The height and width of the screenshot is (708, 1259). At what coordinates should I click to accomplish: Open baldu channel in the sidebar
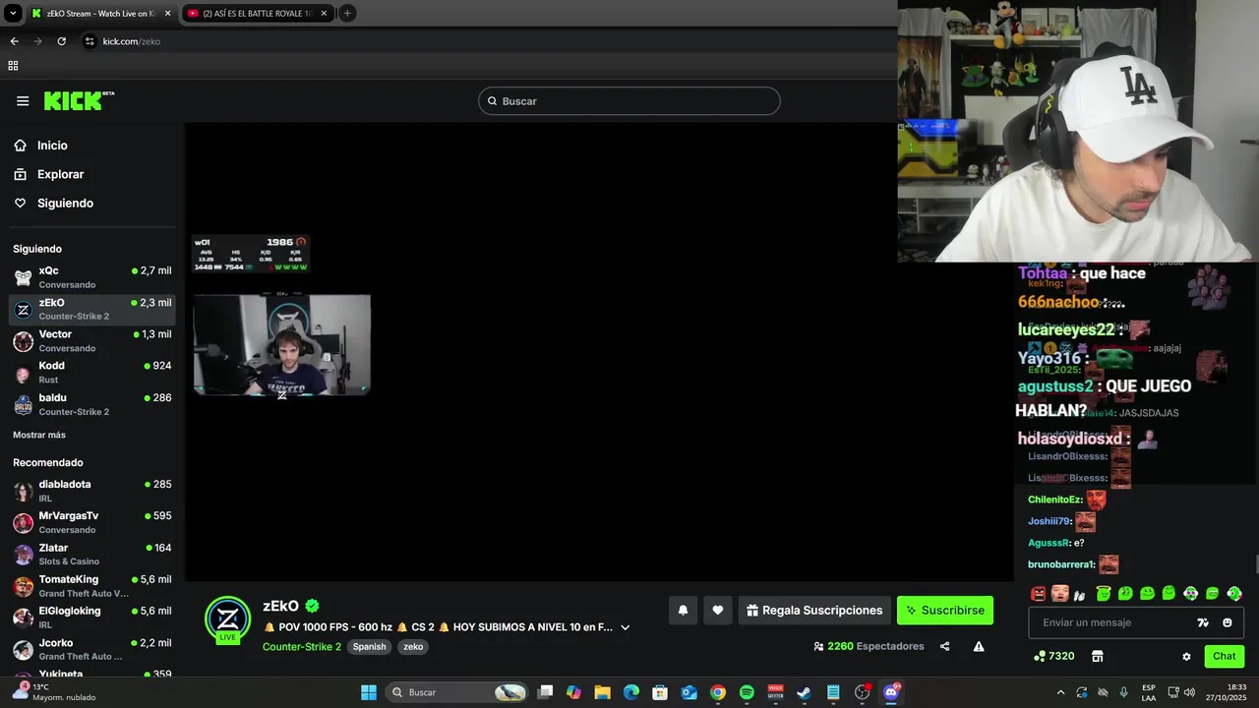tap(92, 404)
